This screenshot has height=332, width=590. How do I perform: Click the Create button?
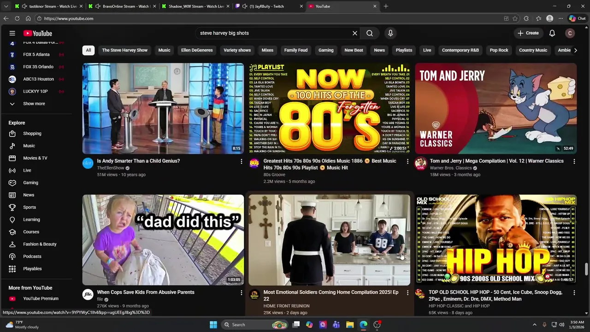pos(528,33)
